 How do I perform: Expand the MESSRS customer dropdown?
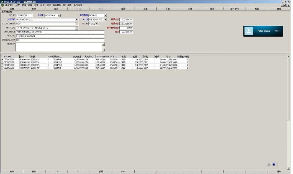(77, 20)
